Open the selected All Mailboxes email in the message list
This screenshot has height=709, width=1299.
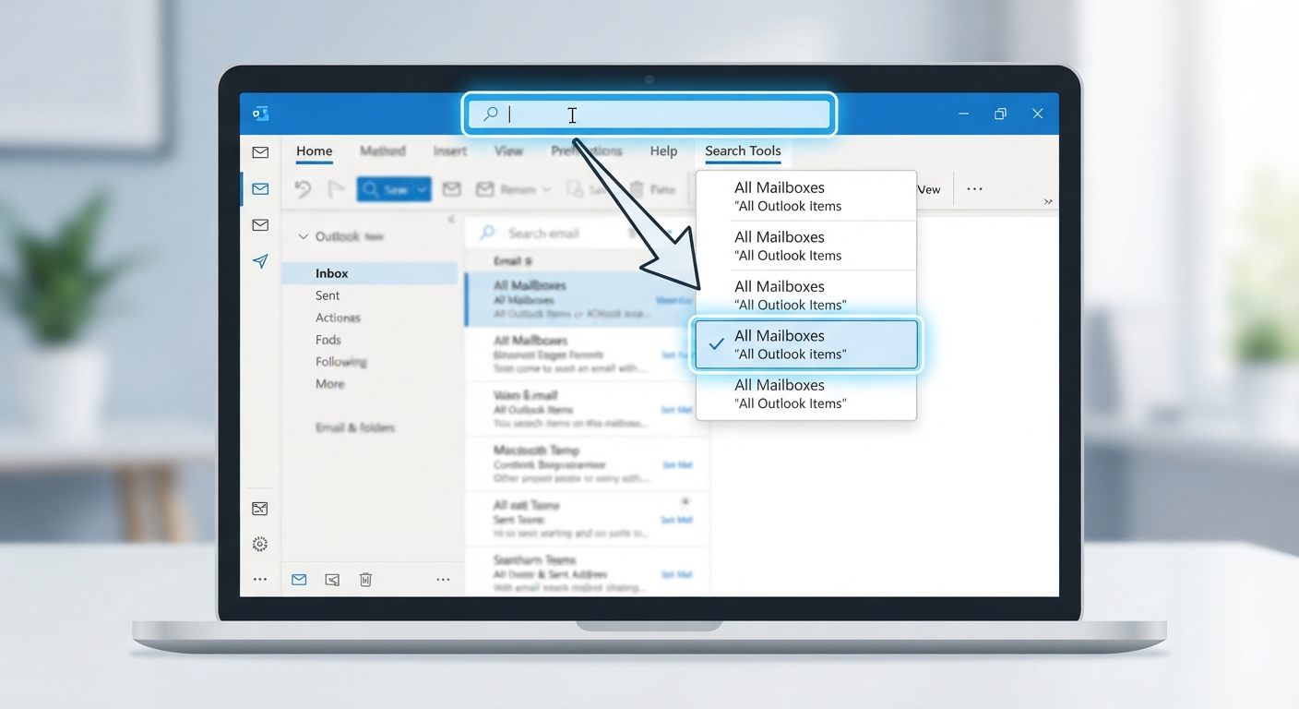point(588,299)
